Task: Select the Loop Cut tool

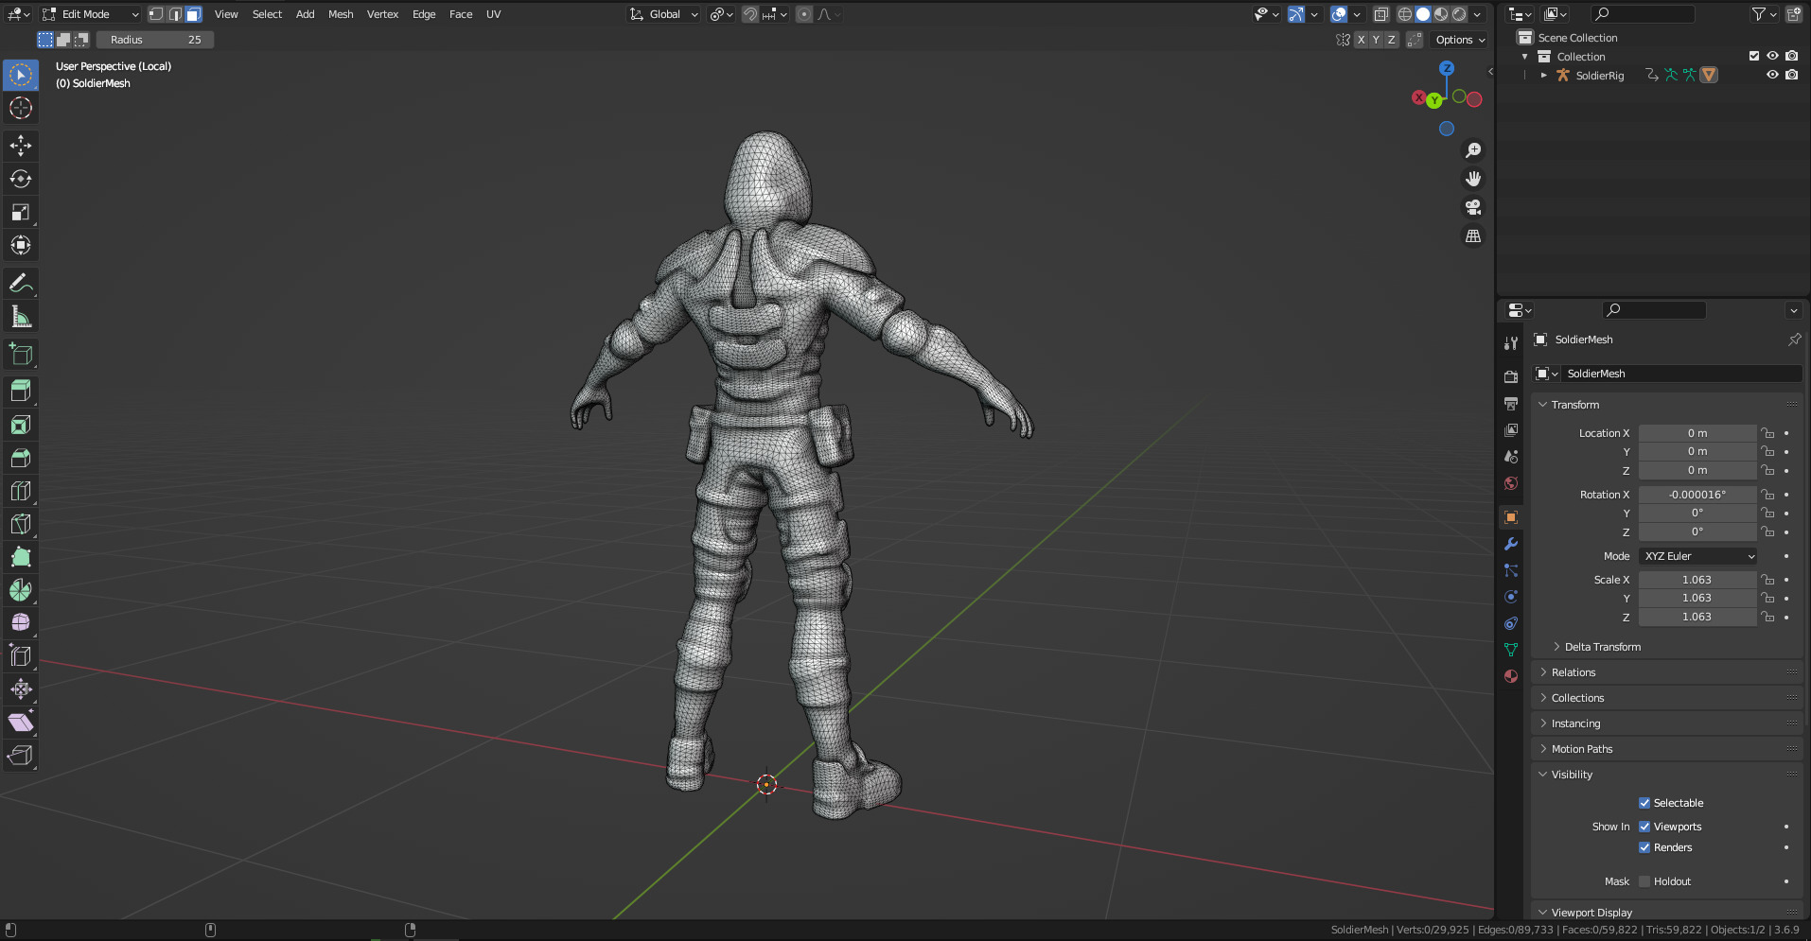Action: point(21,491)
